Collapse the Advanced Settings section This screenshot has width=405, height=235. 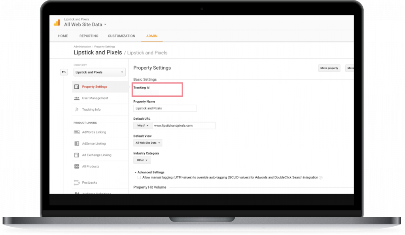[149, 172]
